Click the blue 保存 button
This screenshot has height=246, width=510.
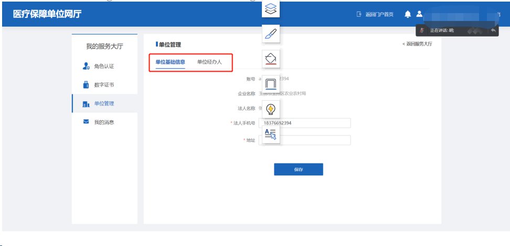(x=298, y=169)
